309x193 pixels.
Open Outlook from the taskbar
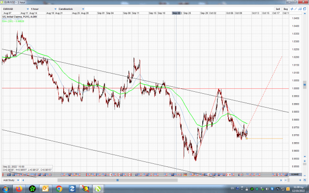[x=45, y=189]
